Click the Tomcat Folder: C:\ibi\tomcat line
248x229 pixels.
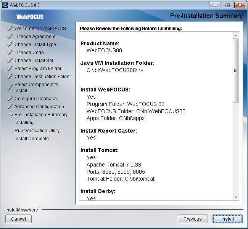[x=121, y=179]
